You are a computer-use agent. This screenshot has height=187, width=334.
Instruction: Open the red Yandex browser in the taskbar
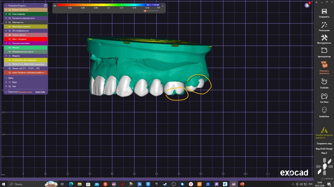point(105,184)
